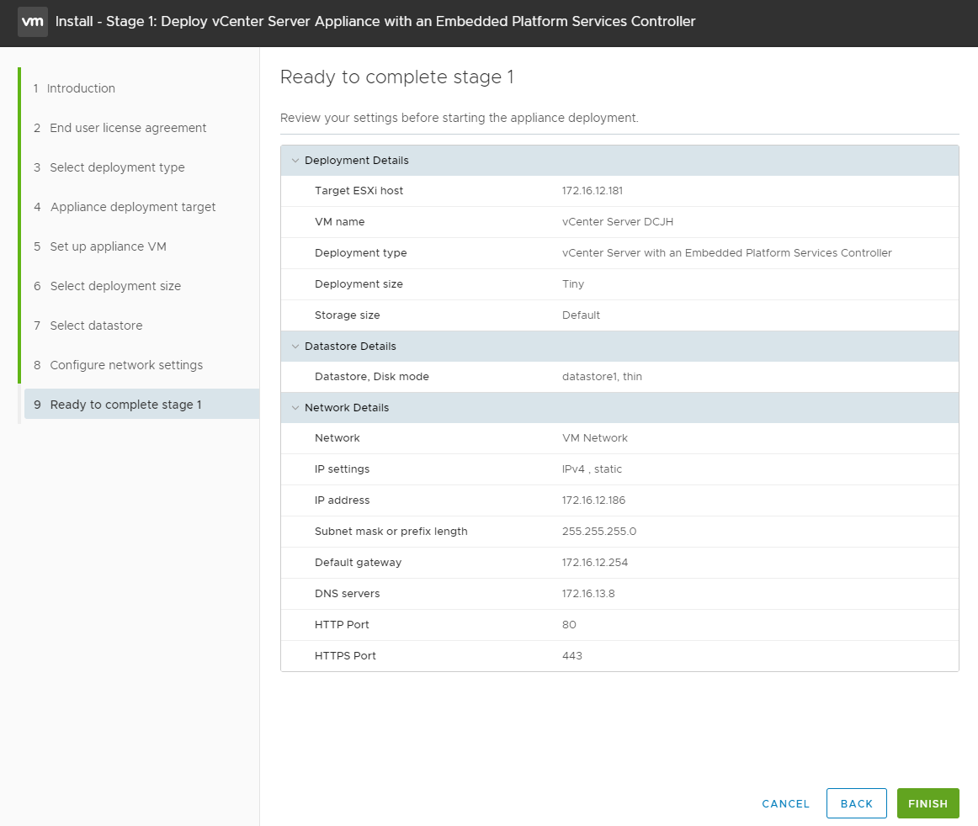This screenshot has height=826, width=978.
Task: Click the subnet mask value 255.255.255.0
Action: 598,532
